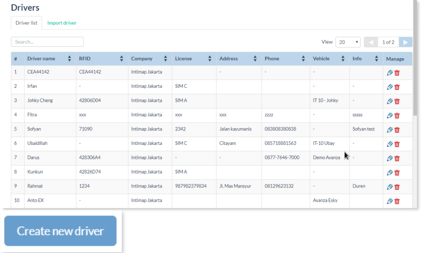Click the Create new driver button

tap(60, 231)
